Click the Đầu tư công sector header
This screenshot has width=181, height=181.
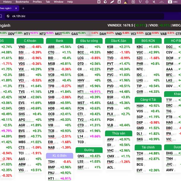pyautogui.click(x=89, y=41)
